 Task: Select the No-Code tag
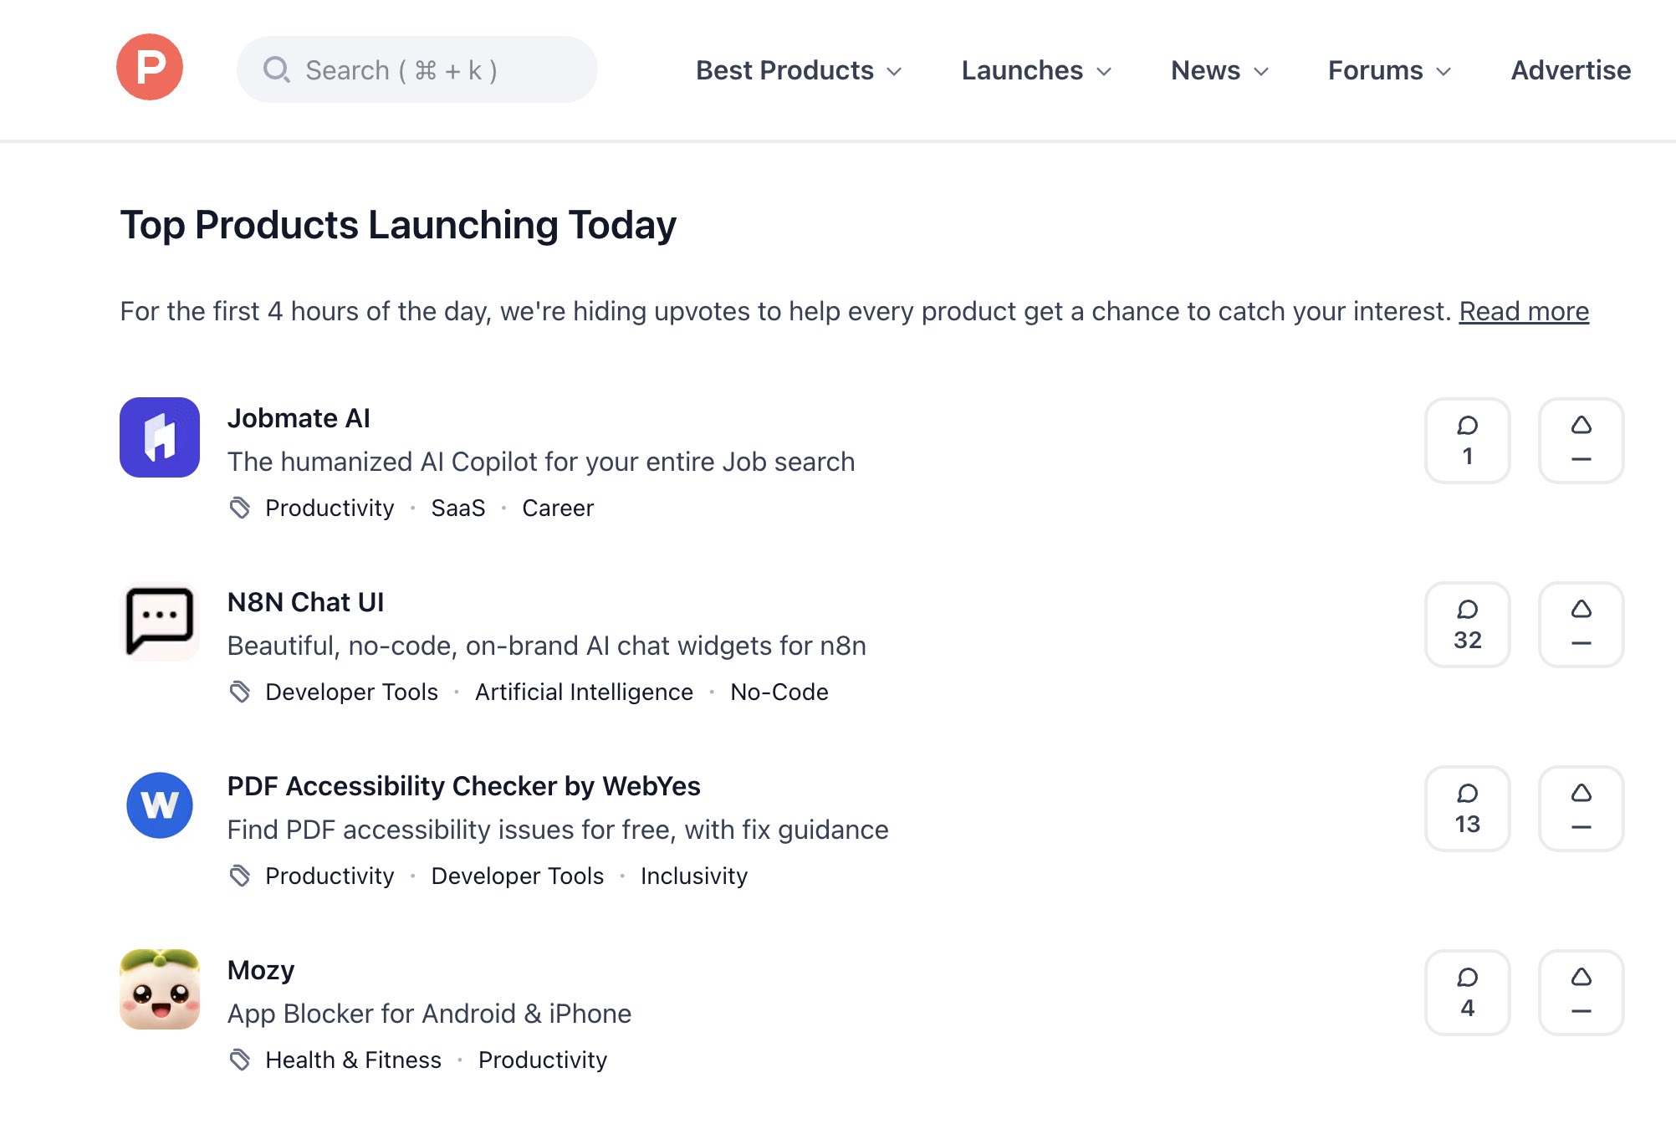pos(779,692)
